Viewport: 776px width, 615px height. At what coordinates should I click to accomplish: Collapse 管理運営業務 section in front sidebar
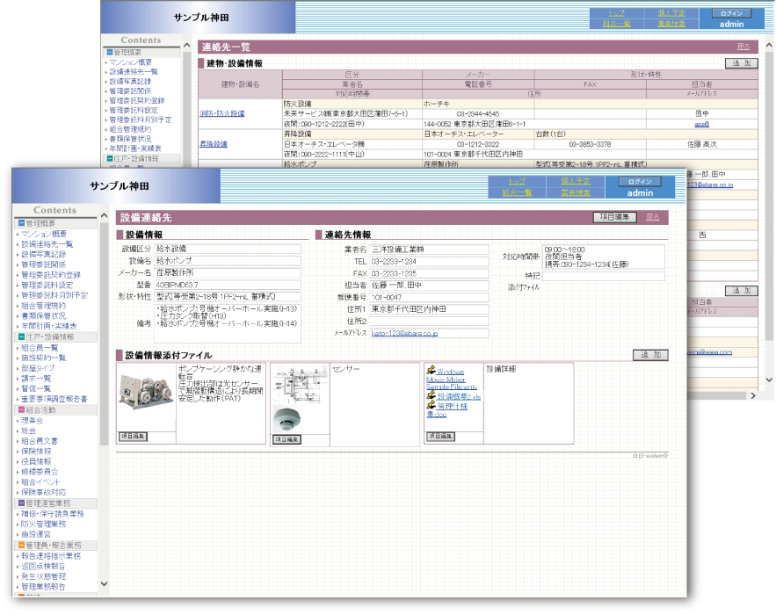click(22, 503)
